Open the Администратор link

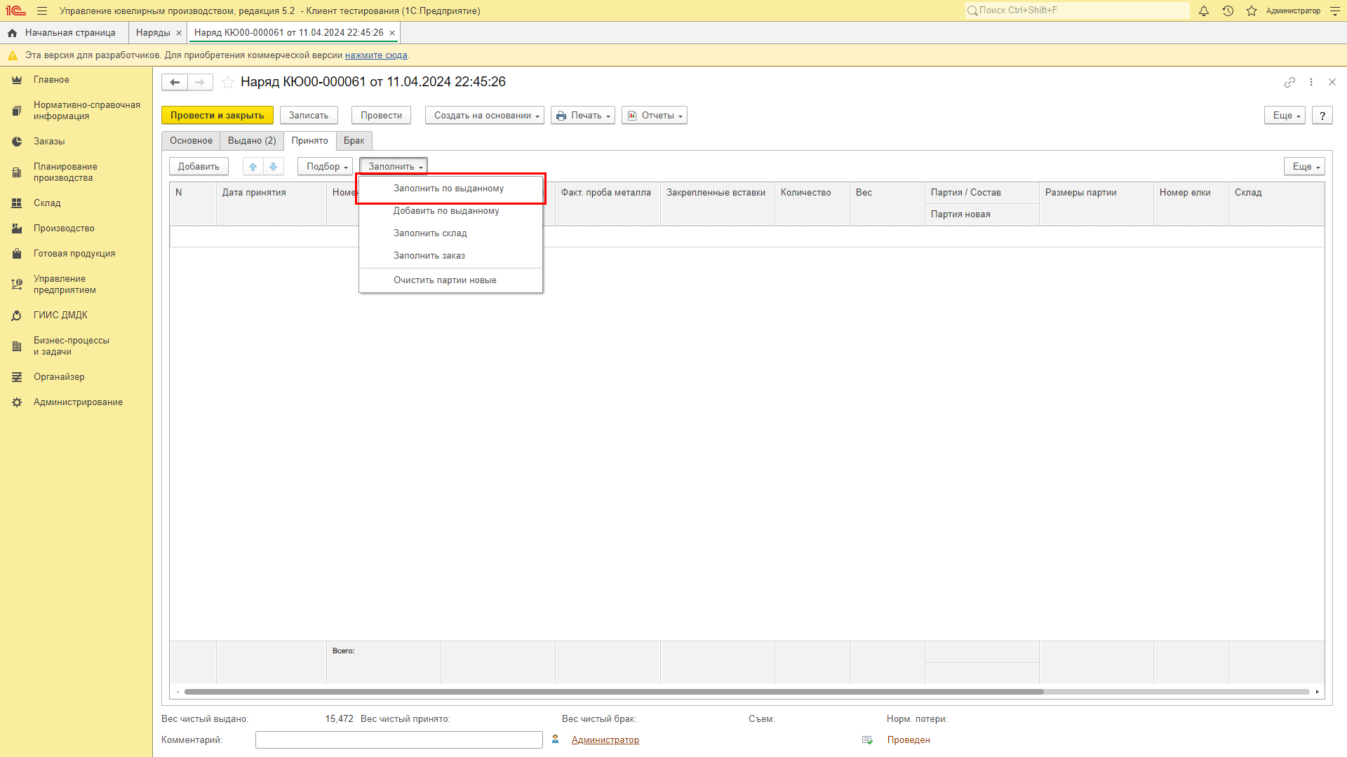coord(605,740)
